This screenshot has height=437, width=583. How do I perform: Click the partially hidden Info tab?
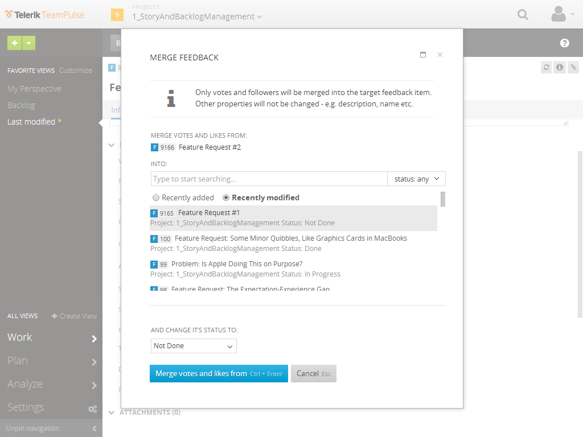pos(116,110)
